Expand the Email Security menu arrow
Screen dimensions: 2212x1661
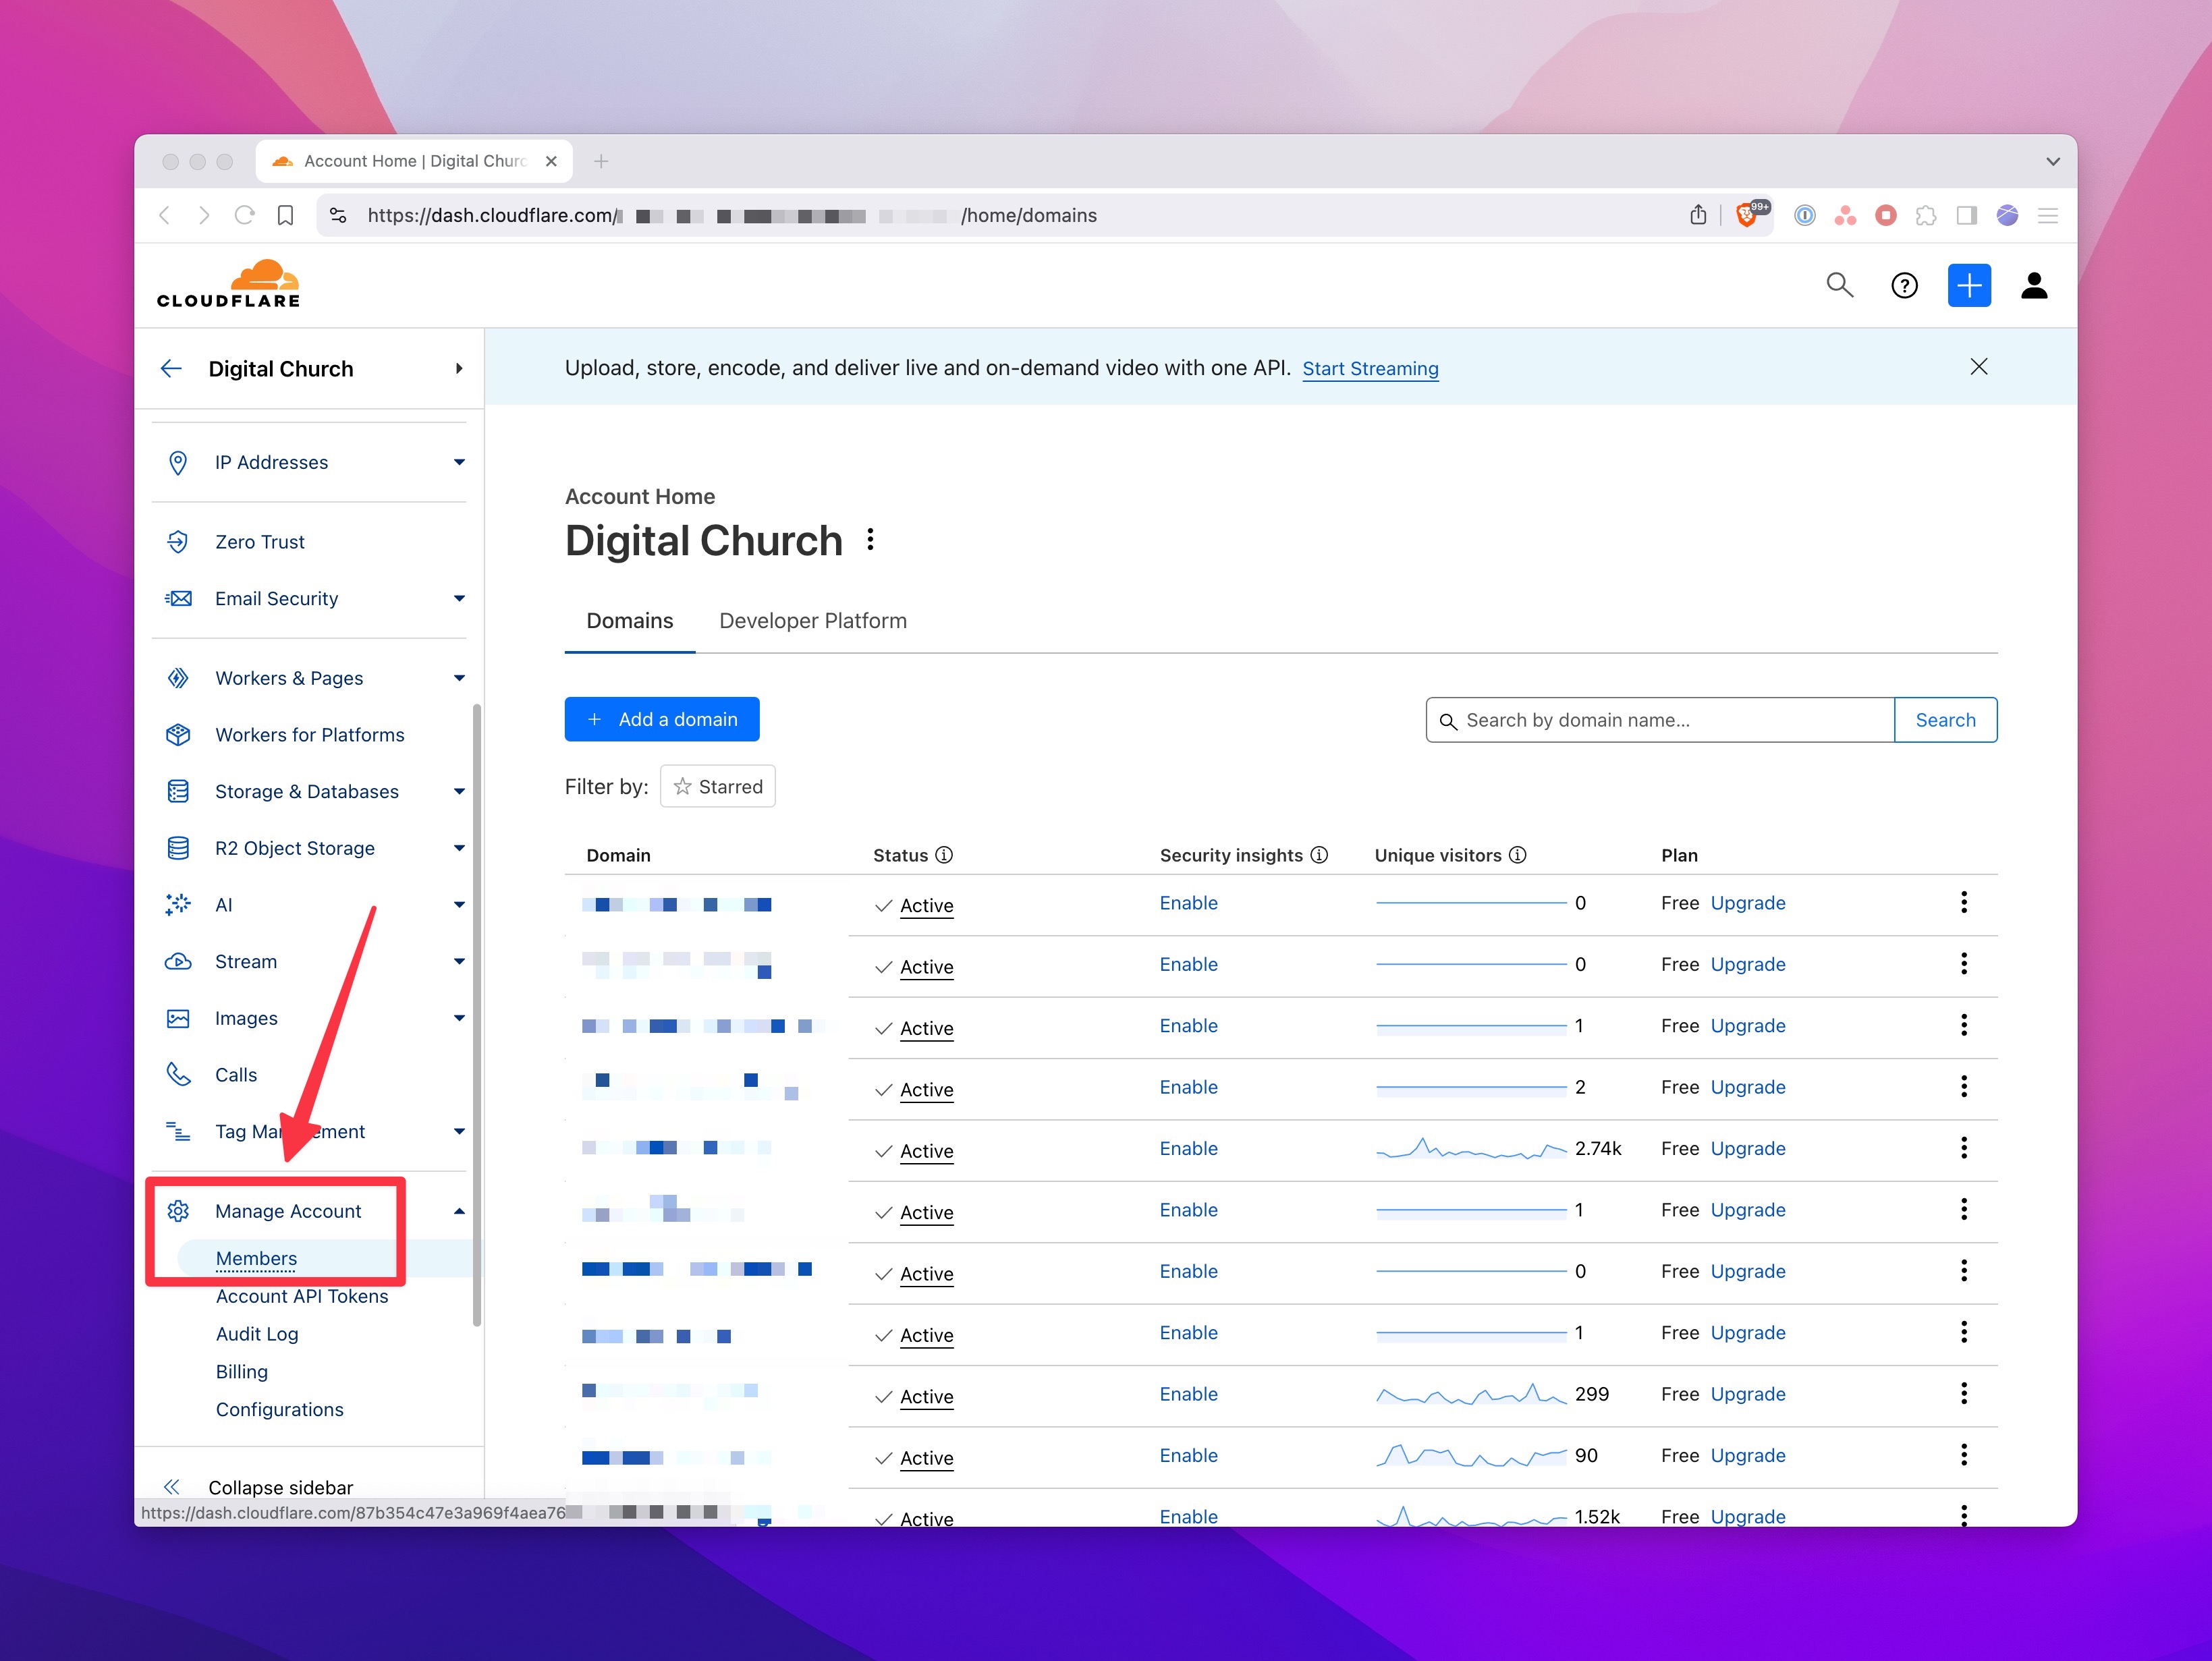pyautogui.click(x=459, y=599)
